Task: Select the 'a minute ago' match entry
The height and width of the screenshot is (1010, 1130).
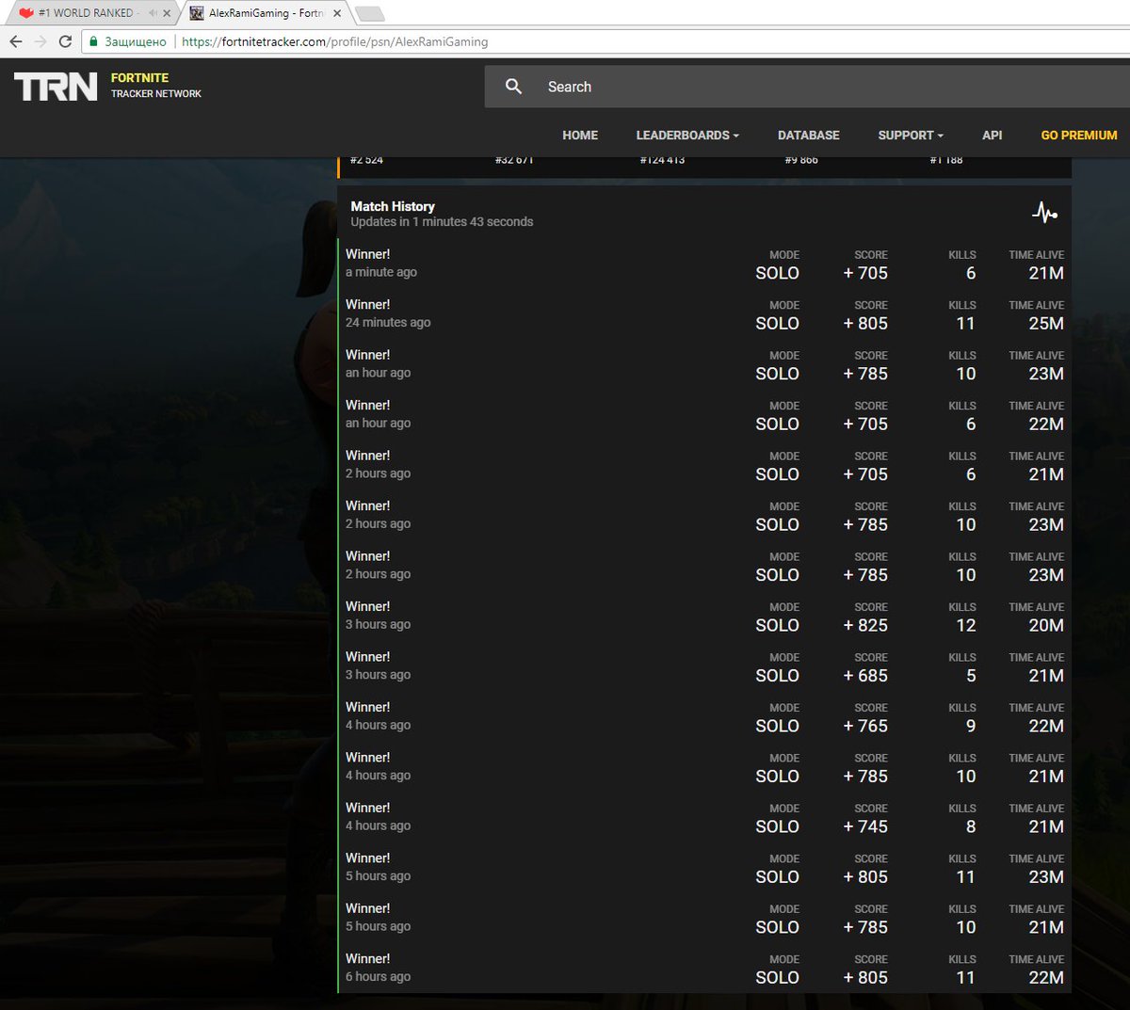Action: click(x=704, y=265)
